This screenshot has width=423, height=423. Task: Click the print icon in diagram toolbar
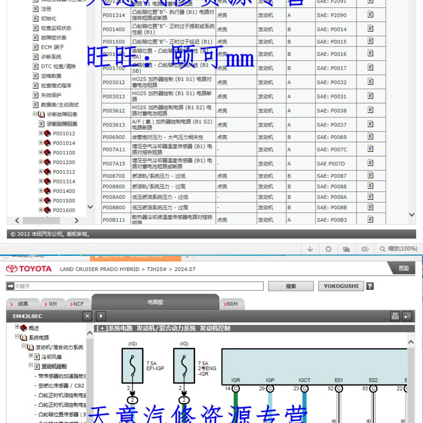395,316
